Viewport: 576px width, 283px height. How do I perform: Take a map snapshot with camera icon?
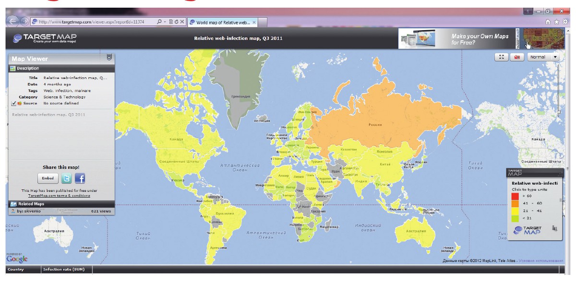[517, 57]
